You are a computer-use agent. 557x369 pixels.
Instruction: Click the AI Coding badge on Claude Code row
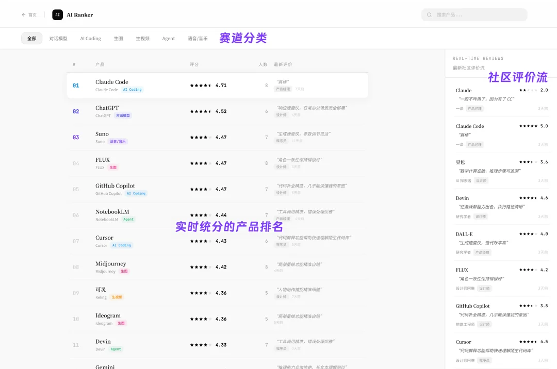(133, 89)
